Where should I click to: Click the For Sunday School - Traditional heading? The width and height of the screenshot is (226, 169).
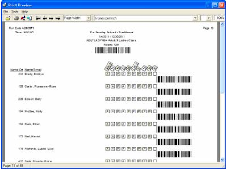(111, 32)
